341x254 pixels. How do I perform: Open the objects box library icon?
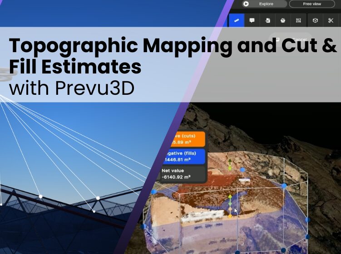pos(283,20)
